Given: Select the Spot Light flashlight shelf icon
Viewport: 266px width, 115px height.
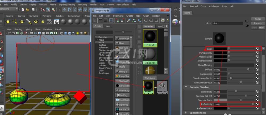Looking at the screenshot, I should (29, 22).
